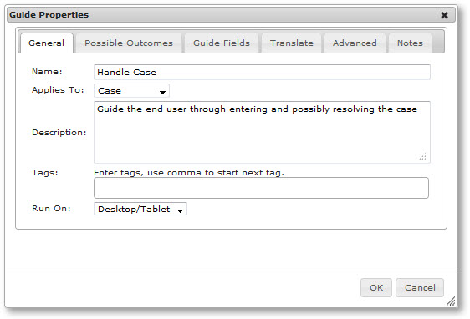Go to the Guide Fields tab
The height and width of the screenshot is (319, 470).
222,43
